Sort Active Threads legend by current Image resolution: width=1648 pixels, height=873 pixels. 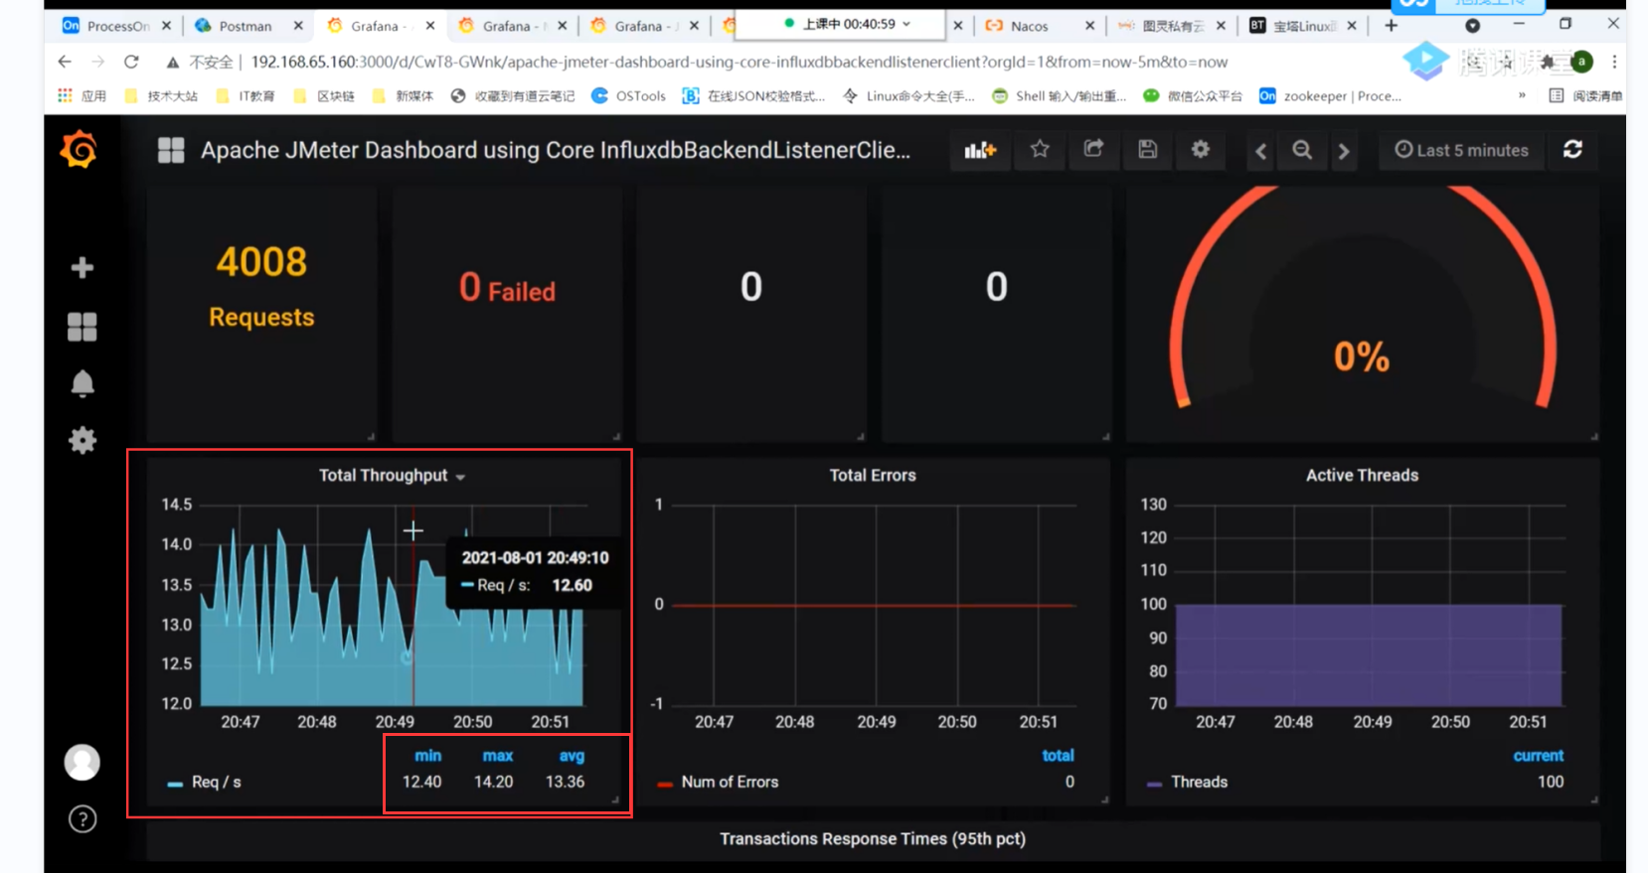point(1538,756)
